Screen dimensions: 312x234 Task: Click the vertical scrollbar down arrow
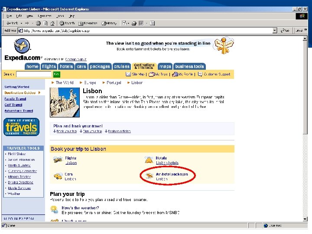305,219
